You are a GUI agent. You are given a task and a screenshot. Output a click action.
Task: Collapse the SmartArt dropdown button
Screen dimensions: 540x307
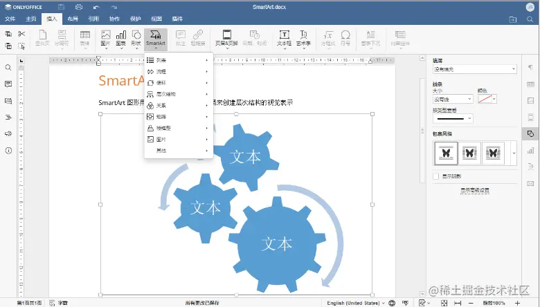156,39
